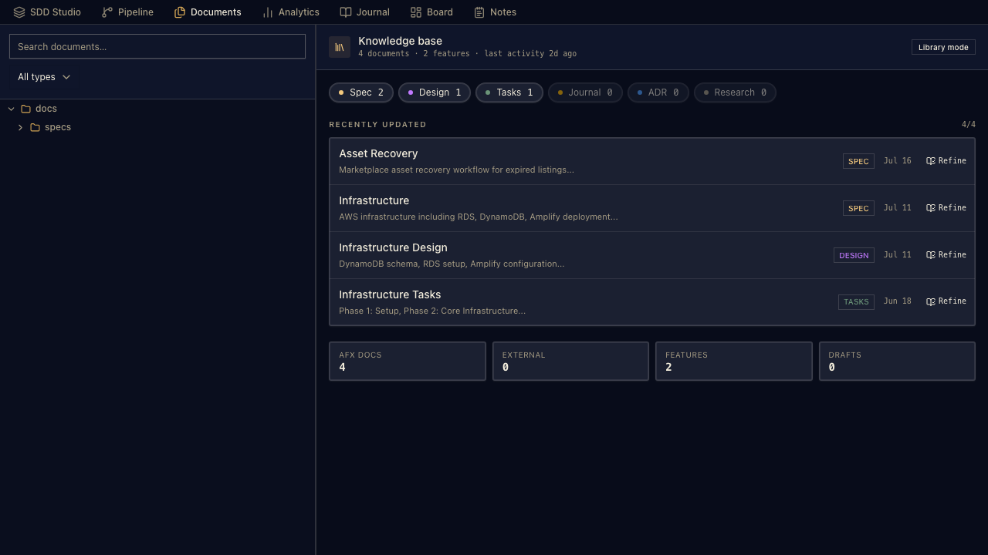Click the DESIGN badge
This screenshot has height=555, width=988.
(x=854, y=255)
